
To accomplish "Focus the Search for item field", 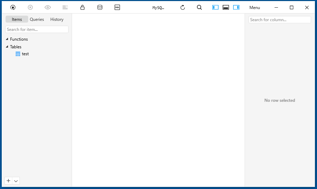I will pyautogui.click(x=37, y=30).
